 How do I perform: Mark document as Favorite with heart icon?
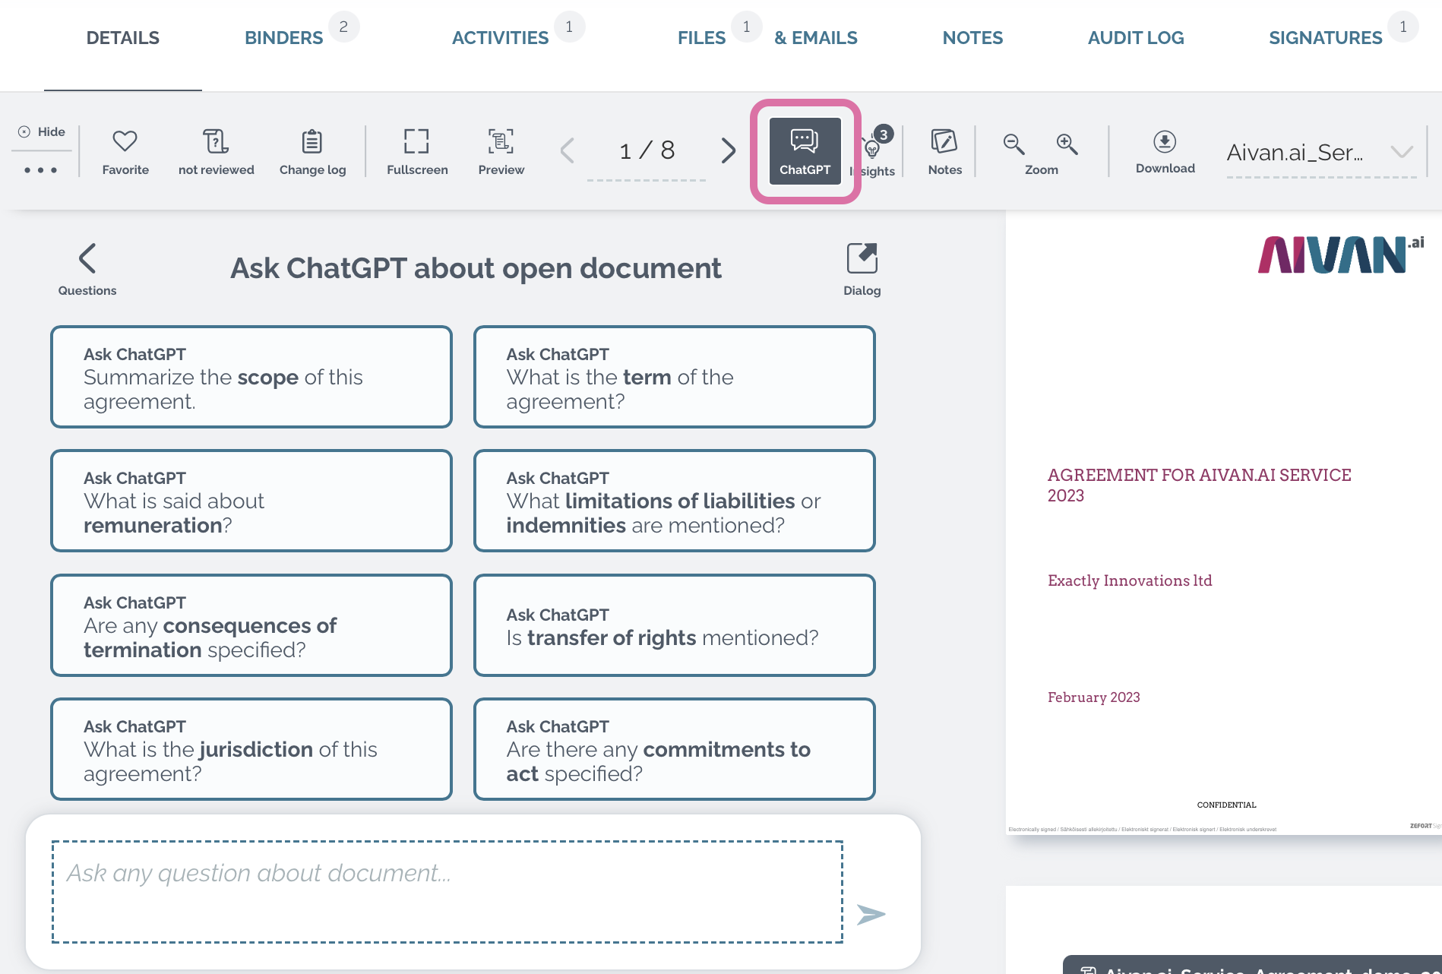(x=125, y=152)
